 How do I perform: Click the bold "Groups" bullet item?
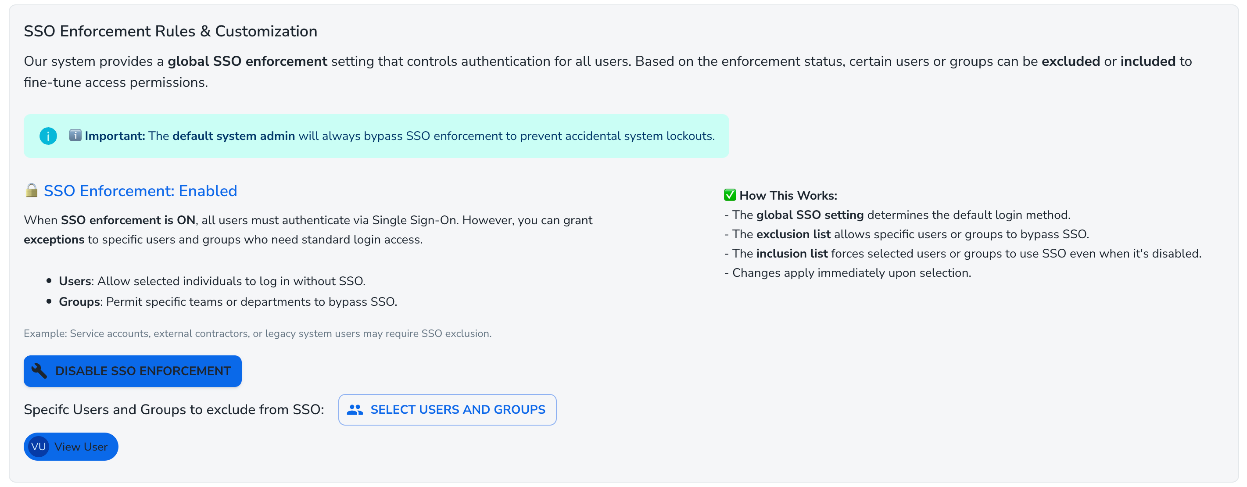click(x=79, y=301)
